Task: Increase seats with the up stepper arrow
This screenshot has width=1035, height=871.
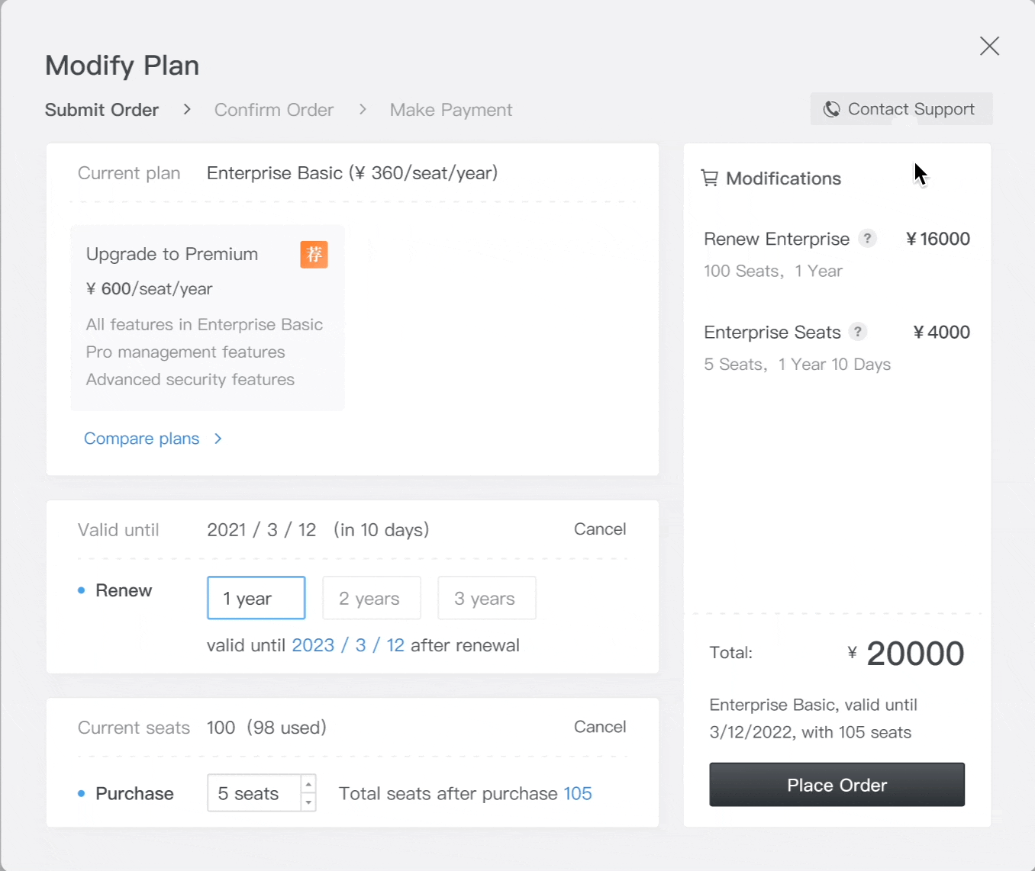Action: pos(308,785)
